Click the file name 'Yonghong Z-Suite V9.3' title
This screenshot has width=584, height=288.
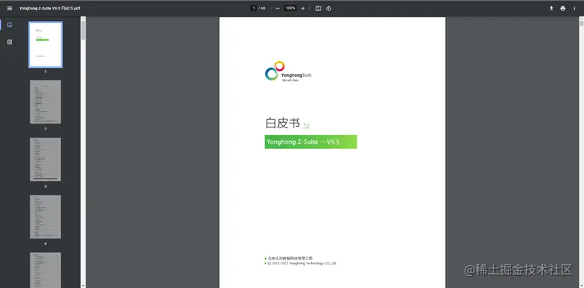pyautogui.click(x=49, y=8)
